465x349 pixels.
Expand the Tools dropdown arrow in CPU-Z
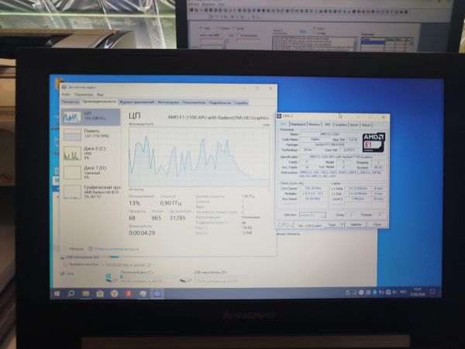click(x=342, y=225)
